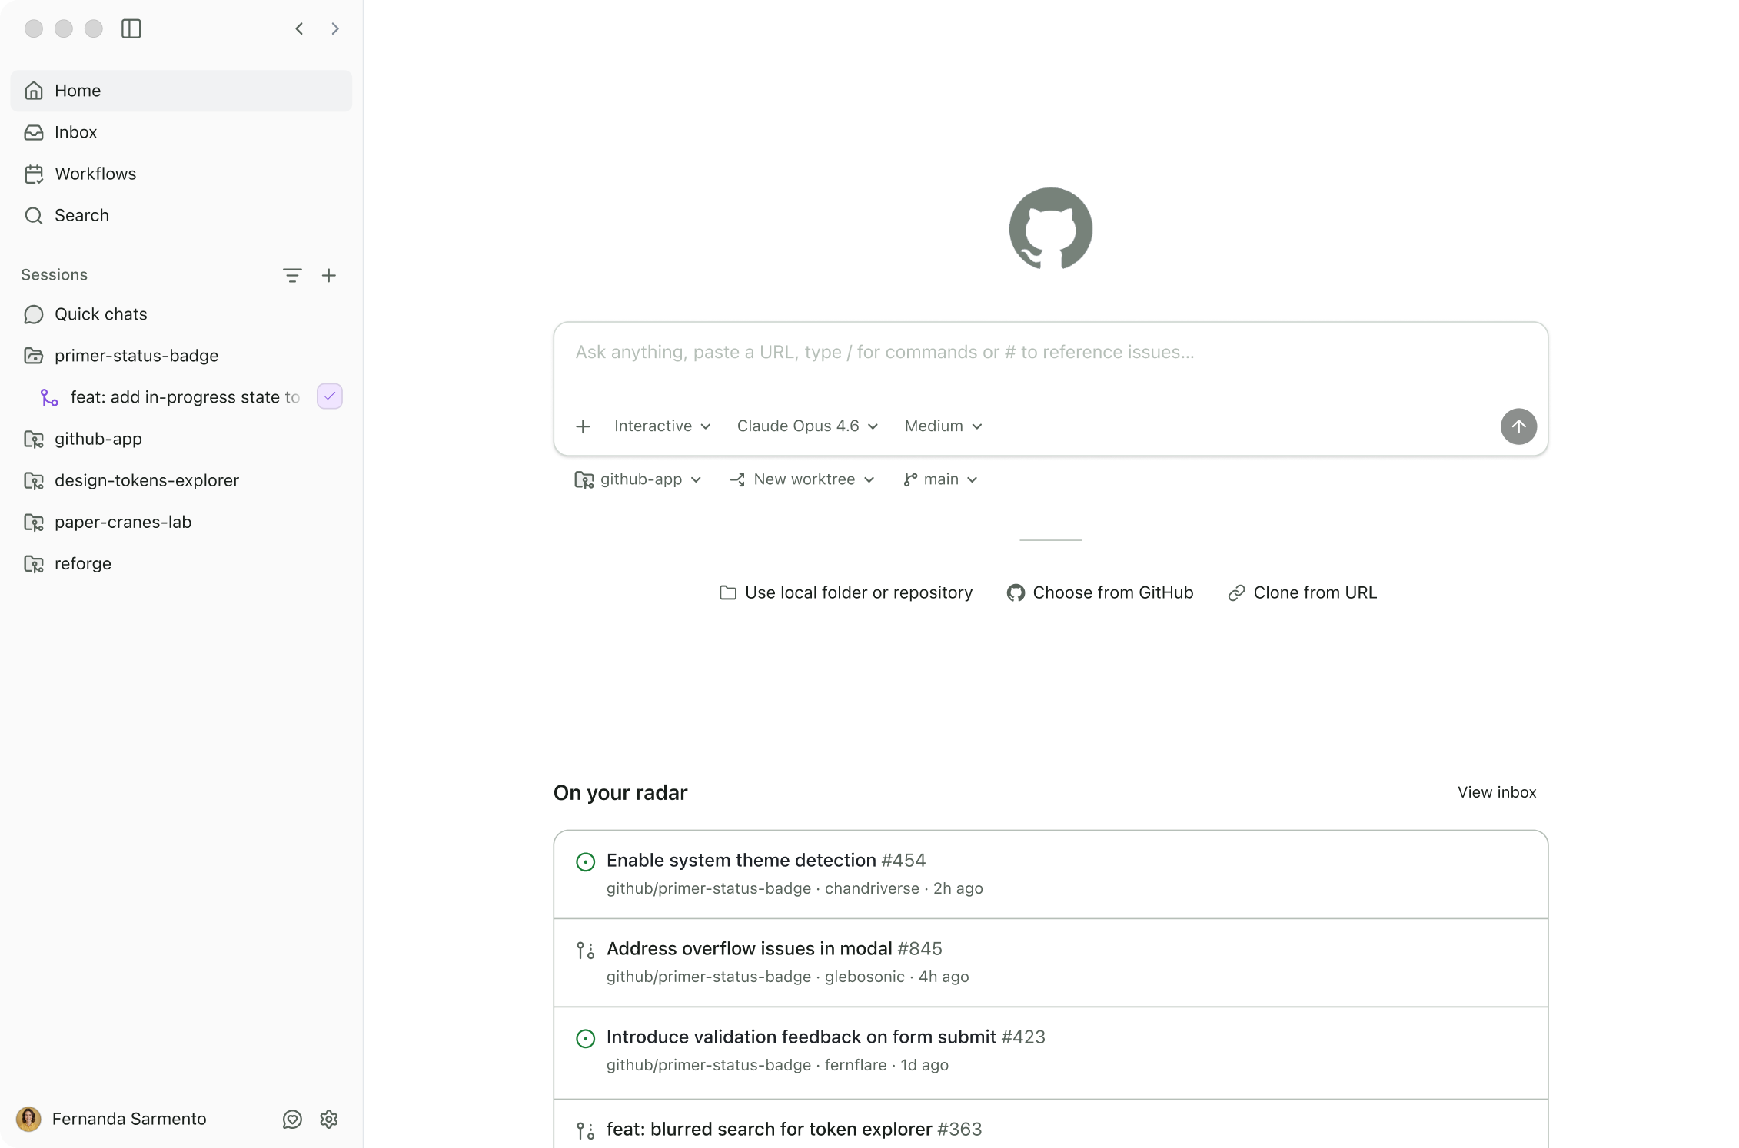1739x1148 pixels.
Task: Click the design-tokens-explorer repository icon
Action: pyautogui.click(x=34, y=481)
